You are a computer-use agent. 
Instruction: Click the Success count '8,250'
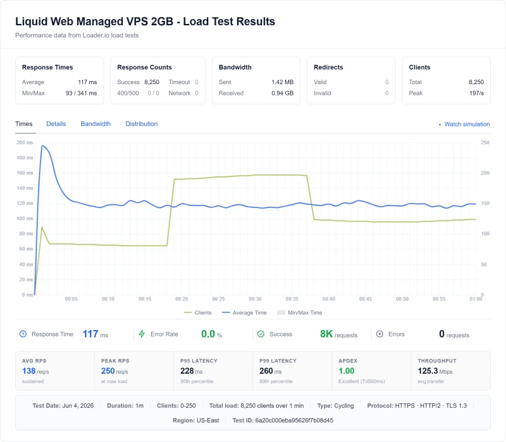coord(152,82)
